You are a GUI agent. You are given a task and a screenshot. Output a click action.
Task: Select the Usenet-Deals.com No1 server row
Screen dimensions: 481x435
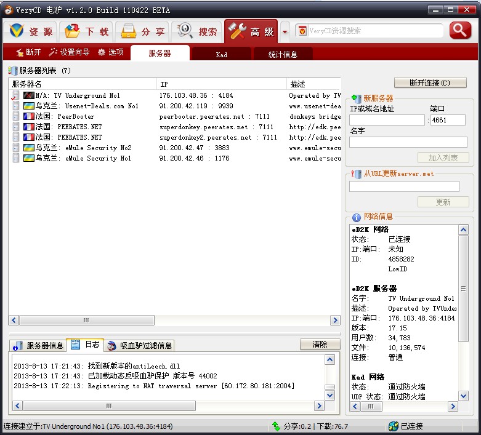(175, 106)
